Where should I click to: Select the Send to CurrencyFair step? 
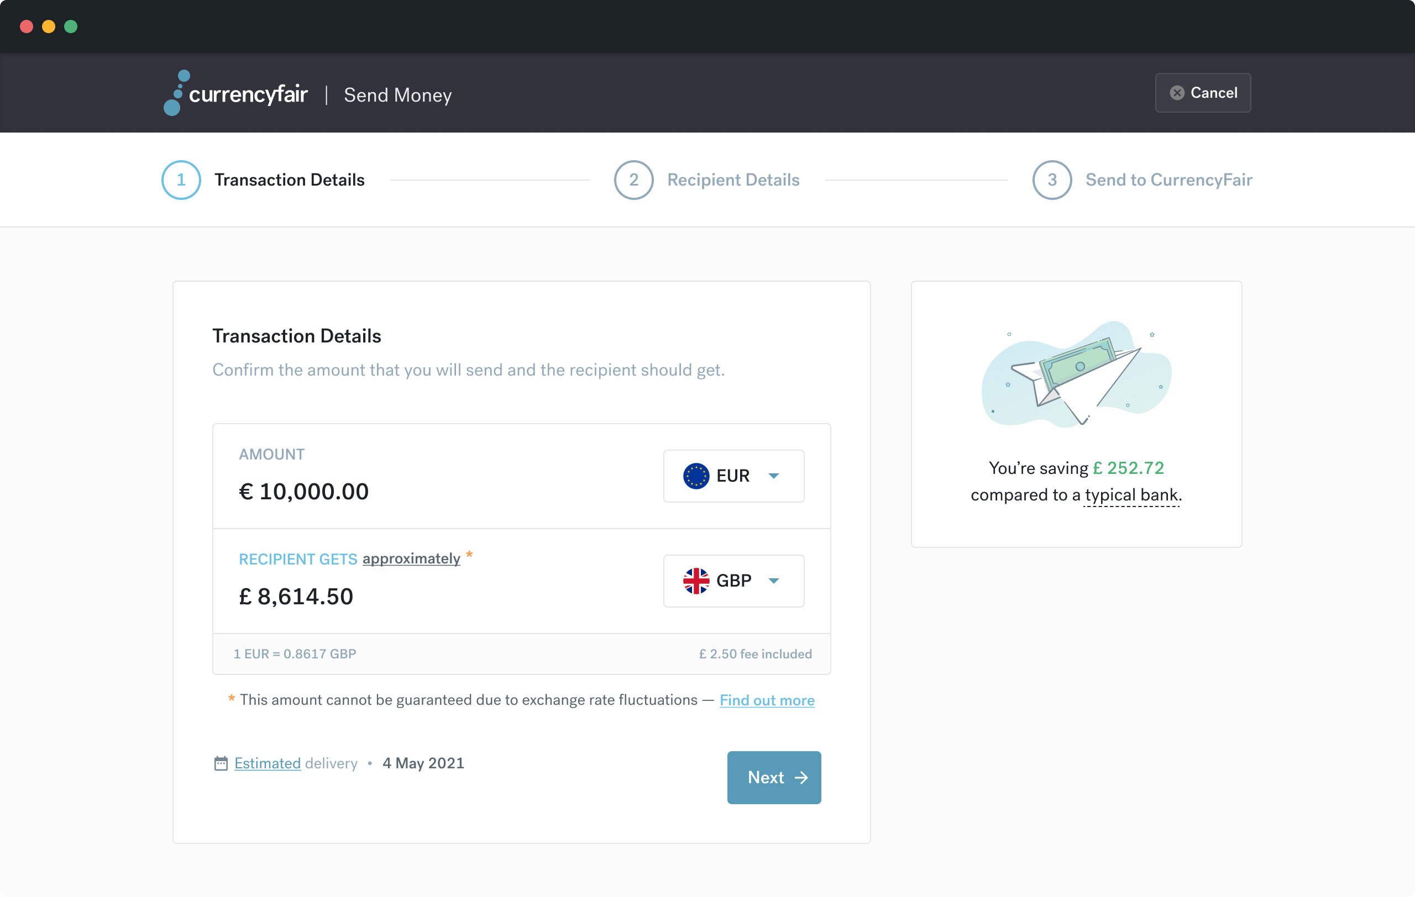point(1168,180)
